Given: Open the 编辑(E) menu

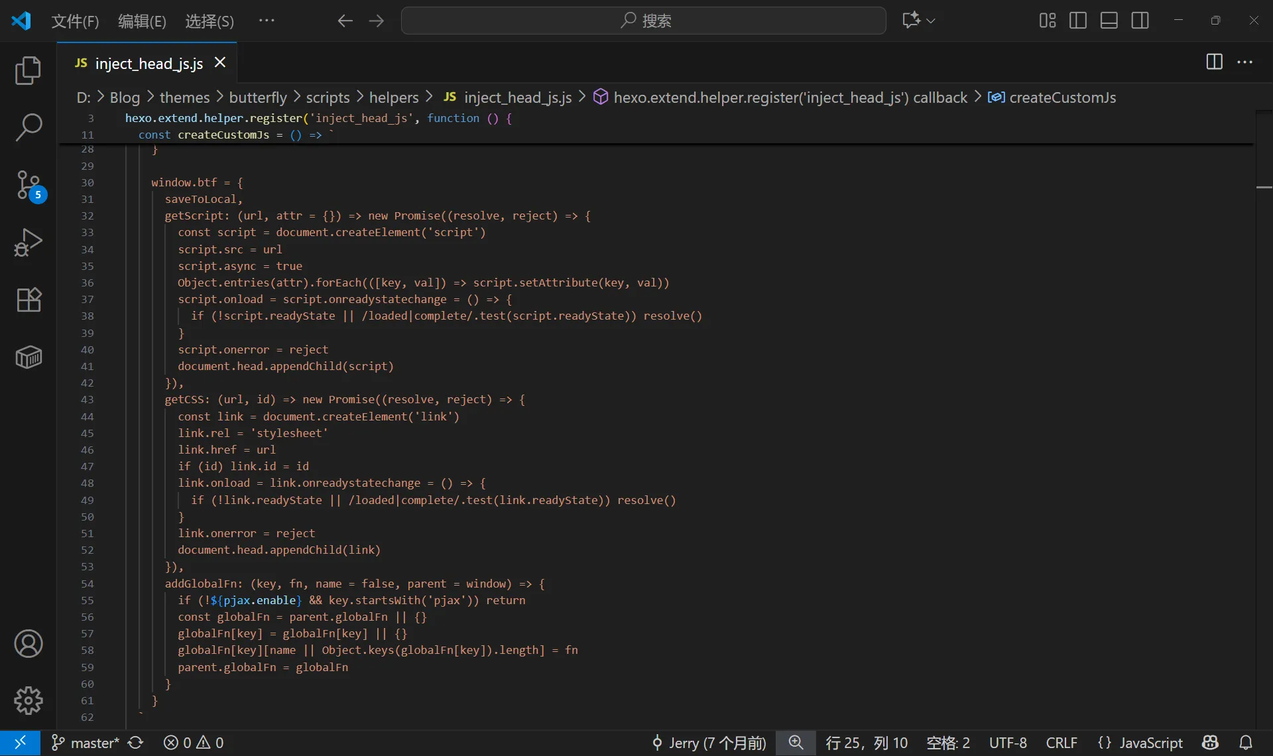Looking at the screenshot, I should (142, 21).
